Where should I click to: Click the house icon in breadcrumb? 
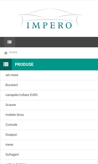[x=6, y=53]
